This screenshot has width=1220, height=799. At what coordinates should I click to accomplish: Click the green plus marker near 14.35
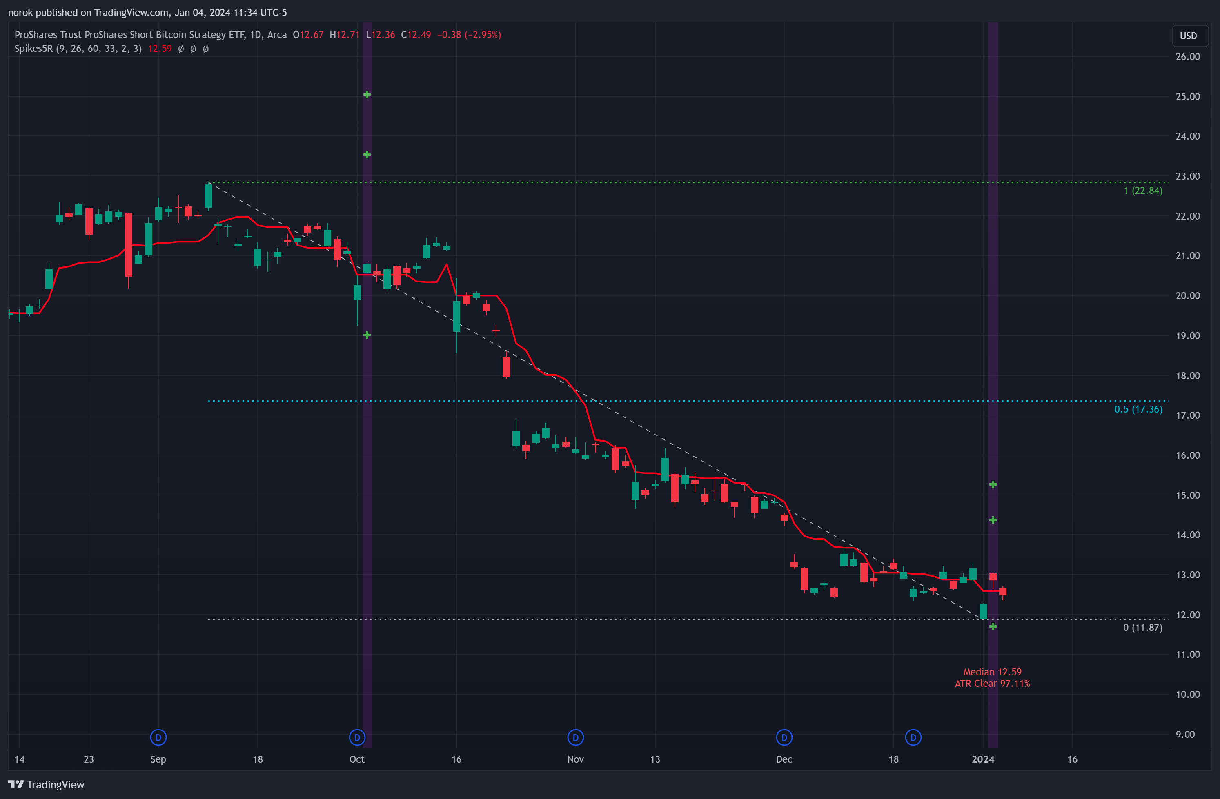(993, 520)
